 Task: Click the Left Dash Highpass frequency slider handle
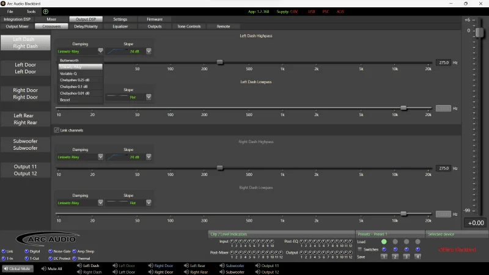[220, 62]
